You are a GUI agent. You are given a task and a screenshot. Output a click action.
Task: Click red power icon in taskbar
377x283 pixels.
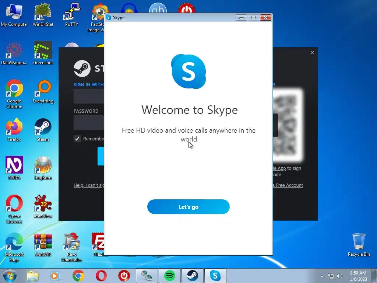(124, 276)
